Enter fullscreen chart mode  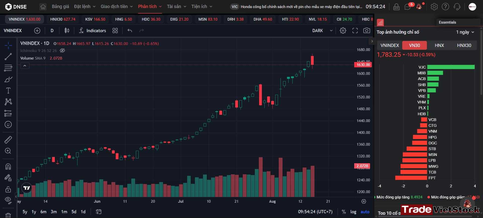(x=355, y=31)
